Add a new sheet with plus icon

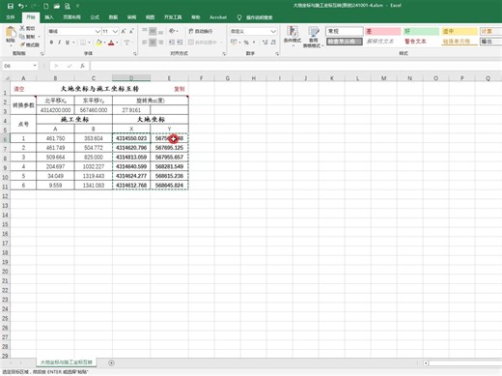[x=111, y=362]
